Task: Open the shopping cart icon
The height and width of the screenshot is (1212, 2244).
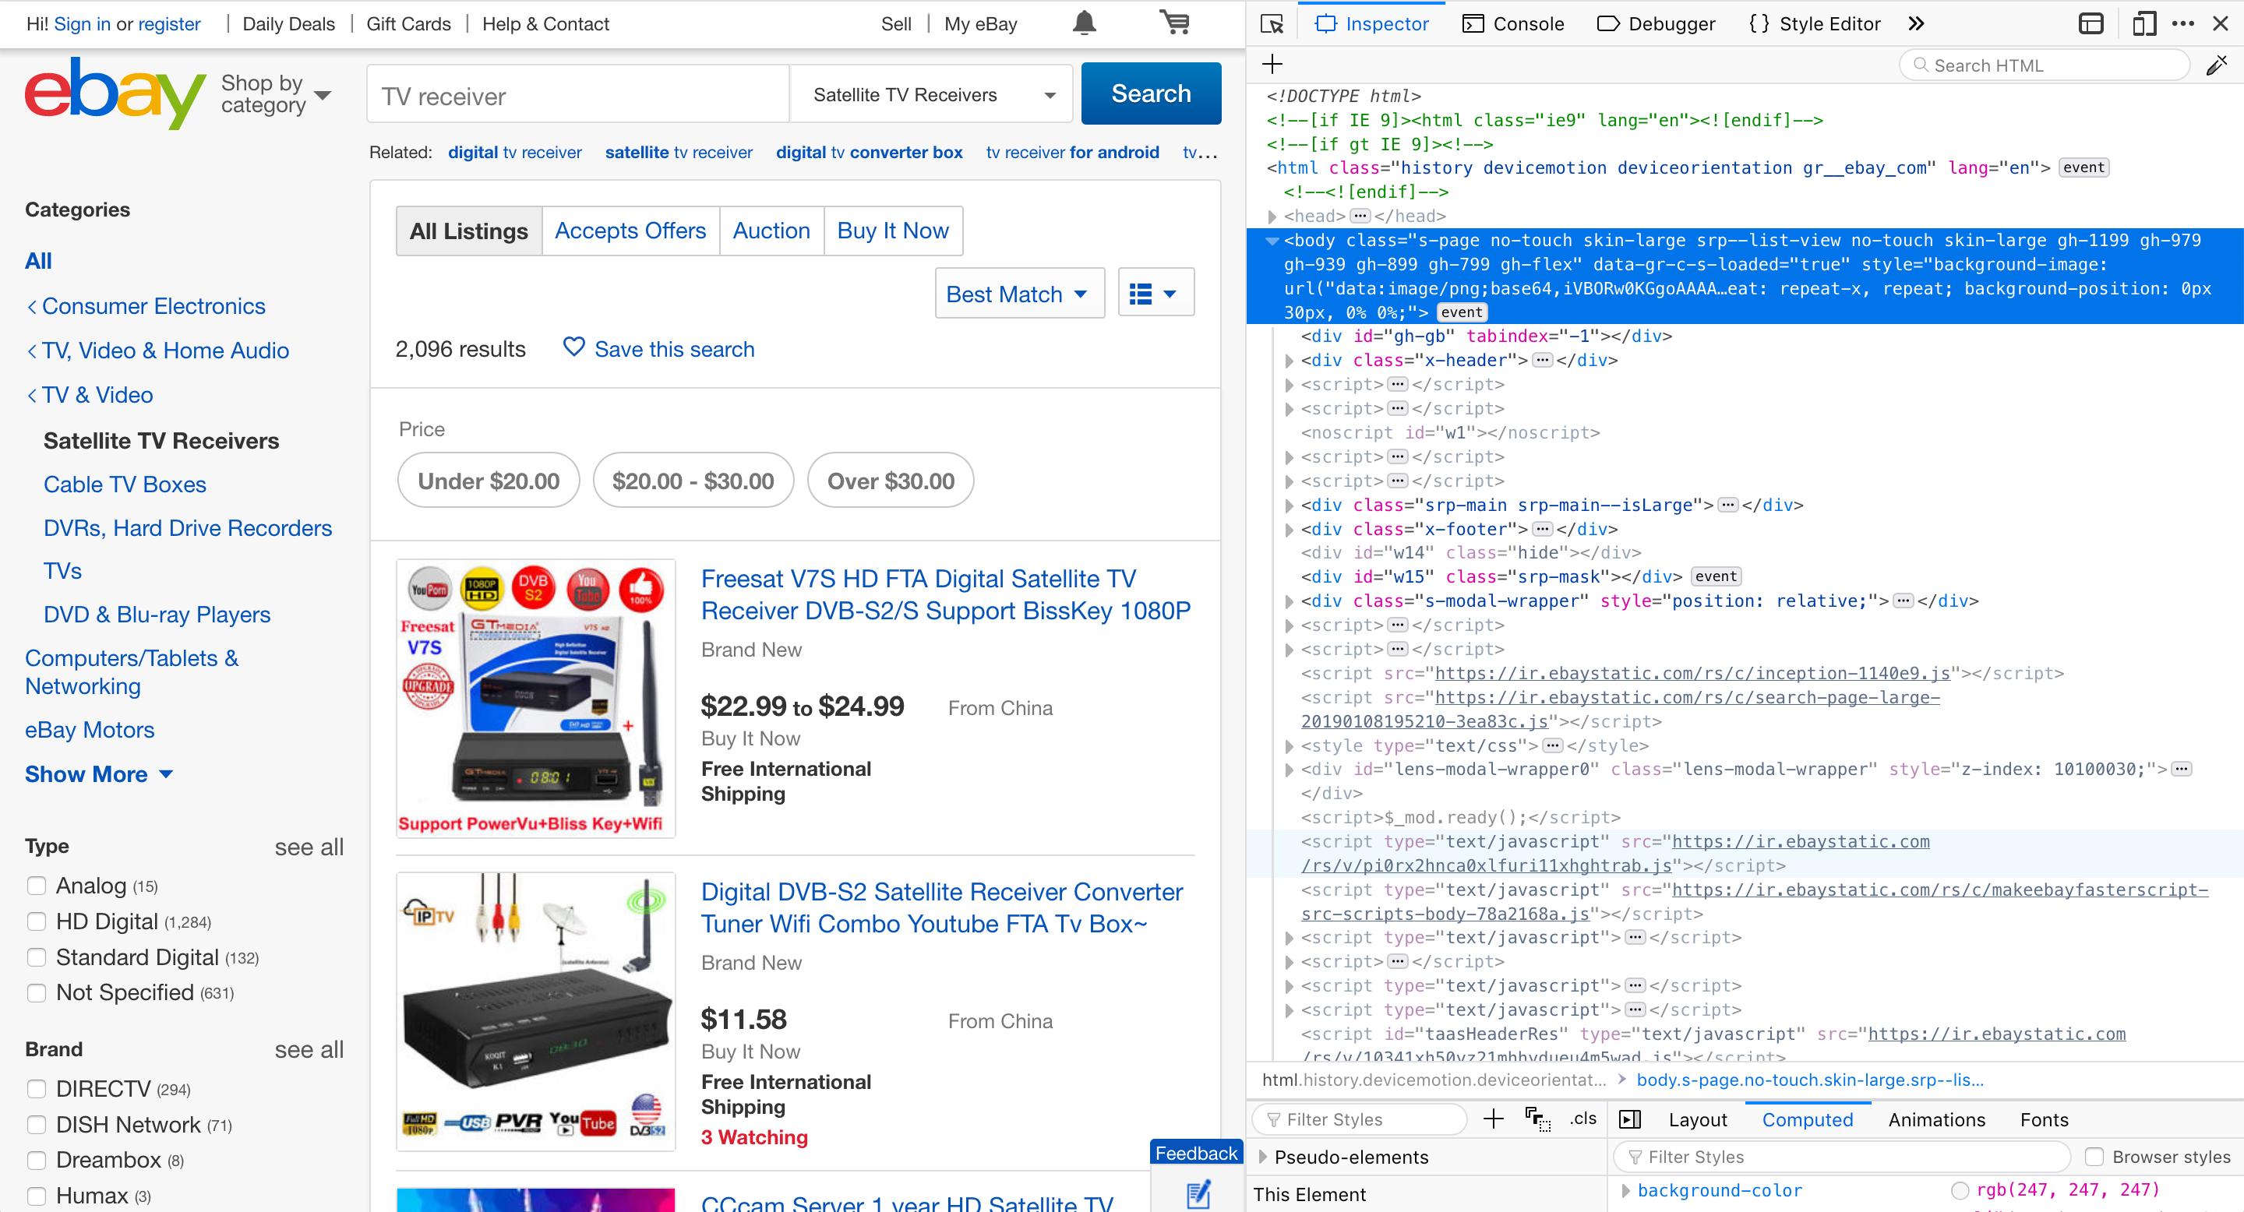Action: (1175, 23)
